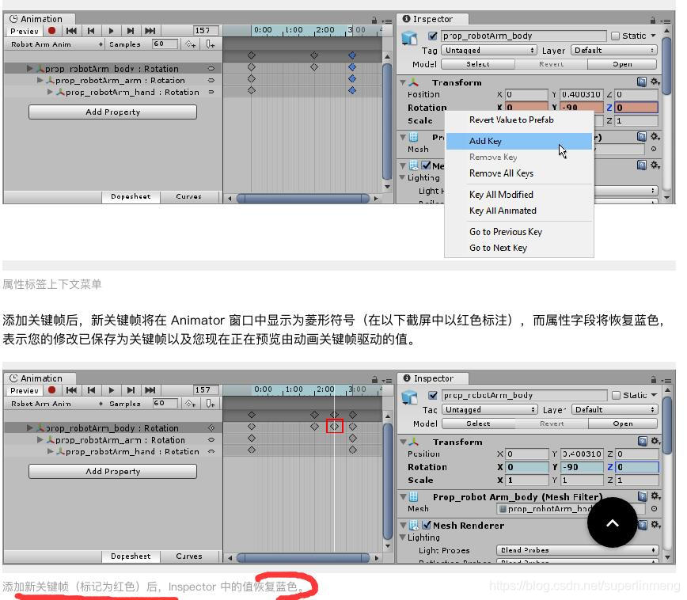Viewport: 687px width, 600px height.
Task: Switch to Dopesheet tab in bottom Animation window
Action: pos(131,556)
